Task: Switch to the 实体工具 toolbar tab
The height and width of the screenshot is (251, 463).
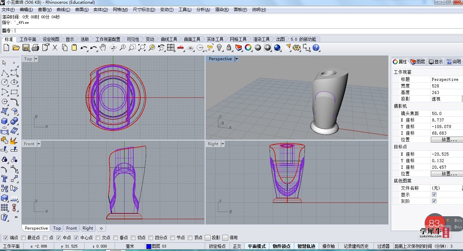Action: coord(215,39)
